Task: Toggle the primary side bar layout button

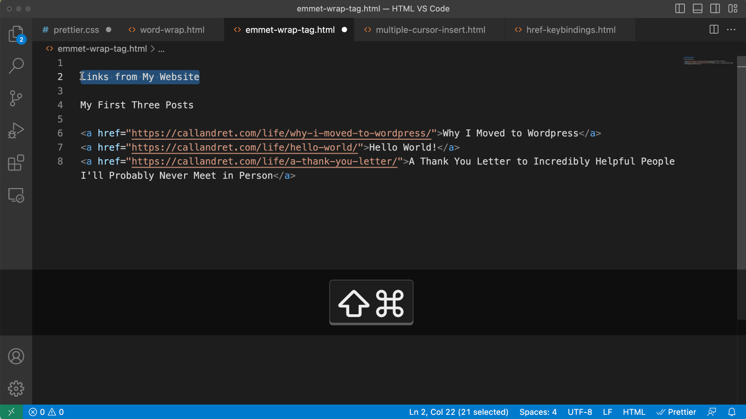Action: click(x=680, y=8)
